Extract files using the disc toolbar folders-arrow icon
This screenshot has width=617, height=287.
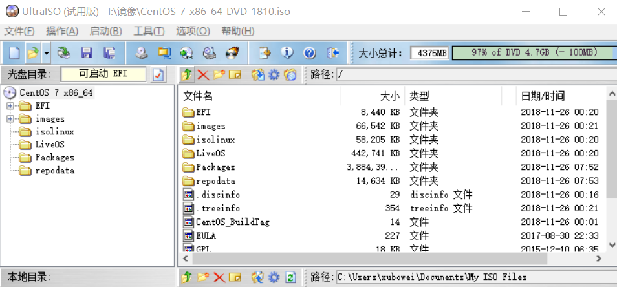[x=258, y=75]
